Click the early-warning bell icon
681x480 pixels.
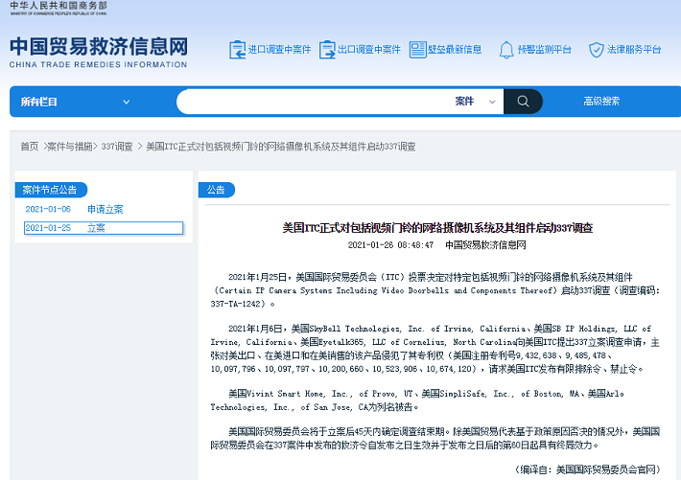point(506,50)
